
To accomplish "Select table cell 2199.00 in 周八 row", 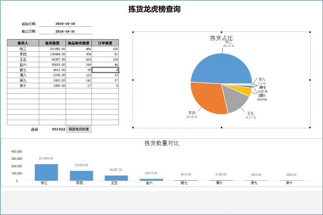I will (x=52, y=75).
